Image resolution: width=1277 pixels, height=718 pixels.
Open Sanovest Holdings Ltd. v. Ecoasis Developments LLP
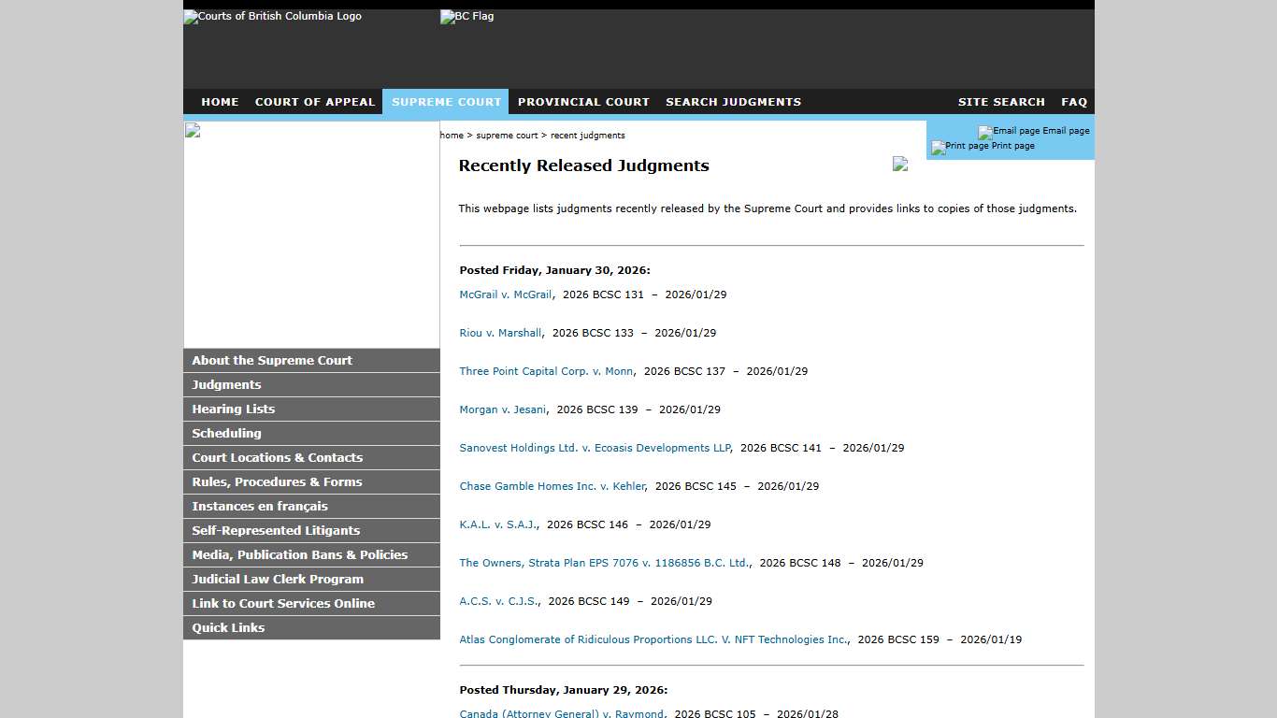point(595,448)
